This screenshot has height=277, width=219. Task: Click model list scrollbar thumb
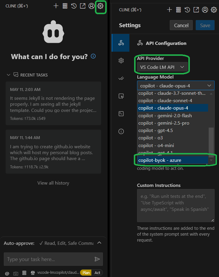[211, 142]
